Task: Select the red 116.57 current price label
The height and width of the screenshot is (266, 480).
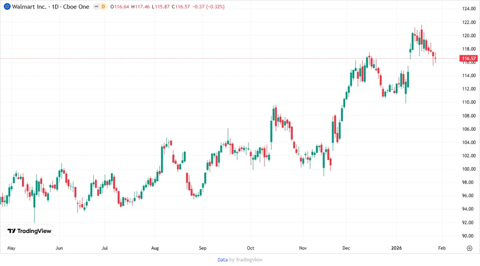Action: click(468, 58)
